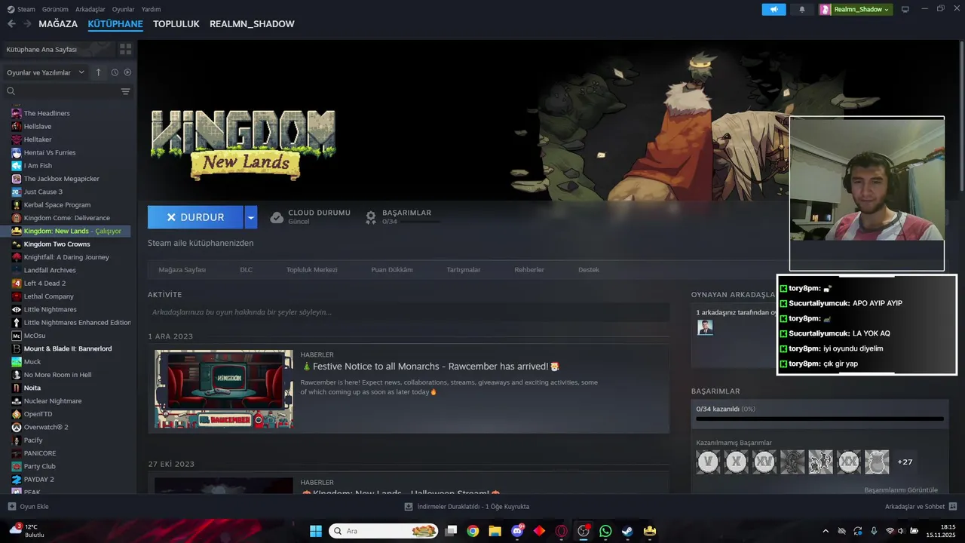Image resolution: width=965 pixels, height=543 pixels.
Task: Open the Destek link
Action: click(589, 269)
